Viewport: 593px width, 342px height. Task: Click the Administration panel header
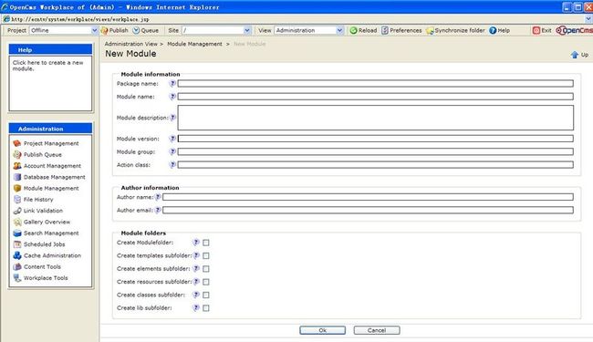coord(50,129)
